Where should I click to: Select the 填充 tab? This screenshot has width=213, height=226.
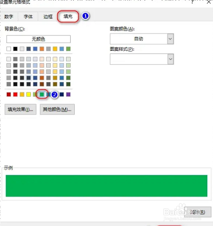68,16
